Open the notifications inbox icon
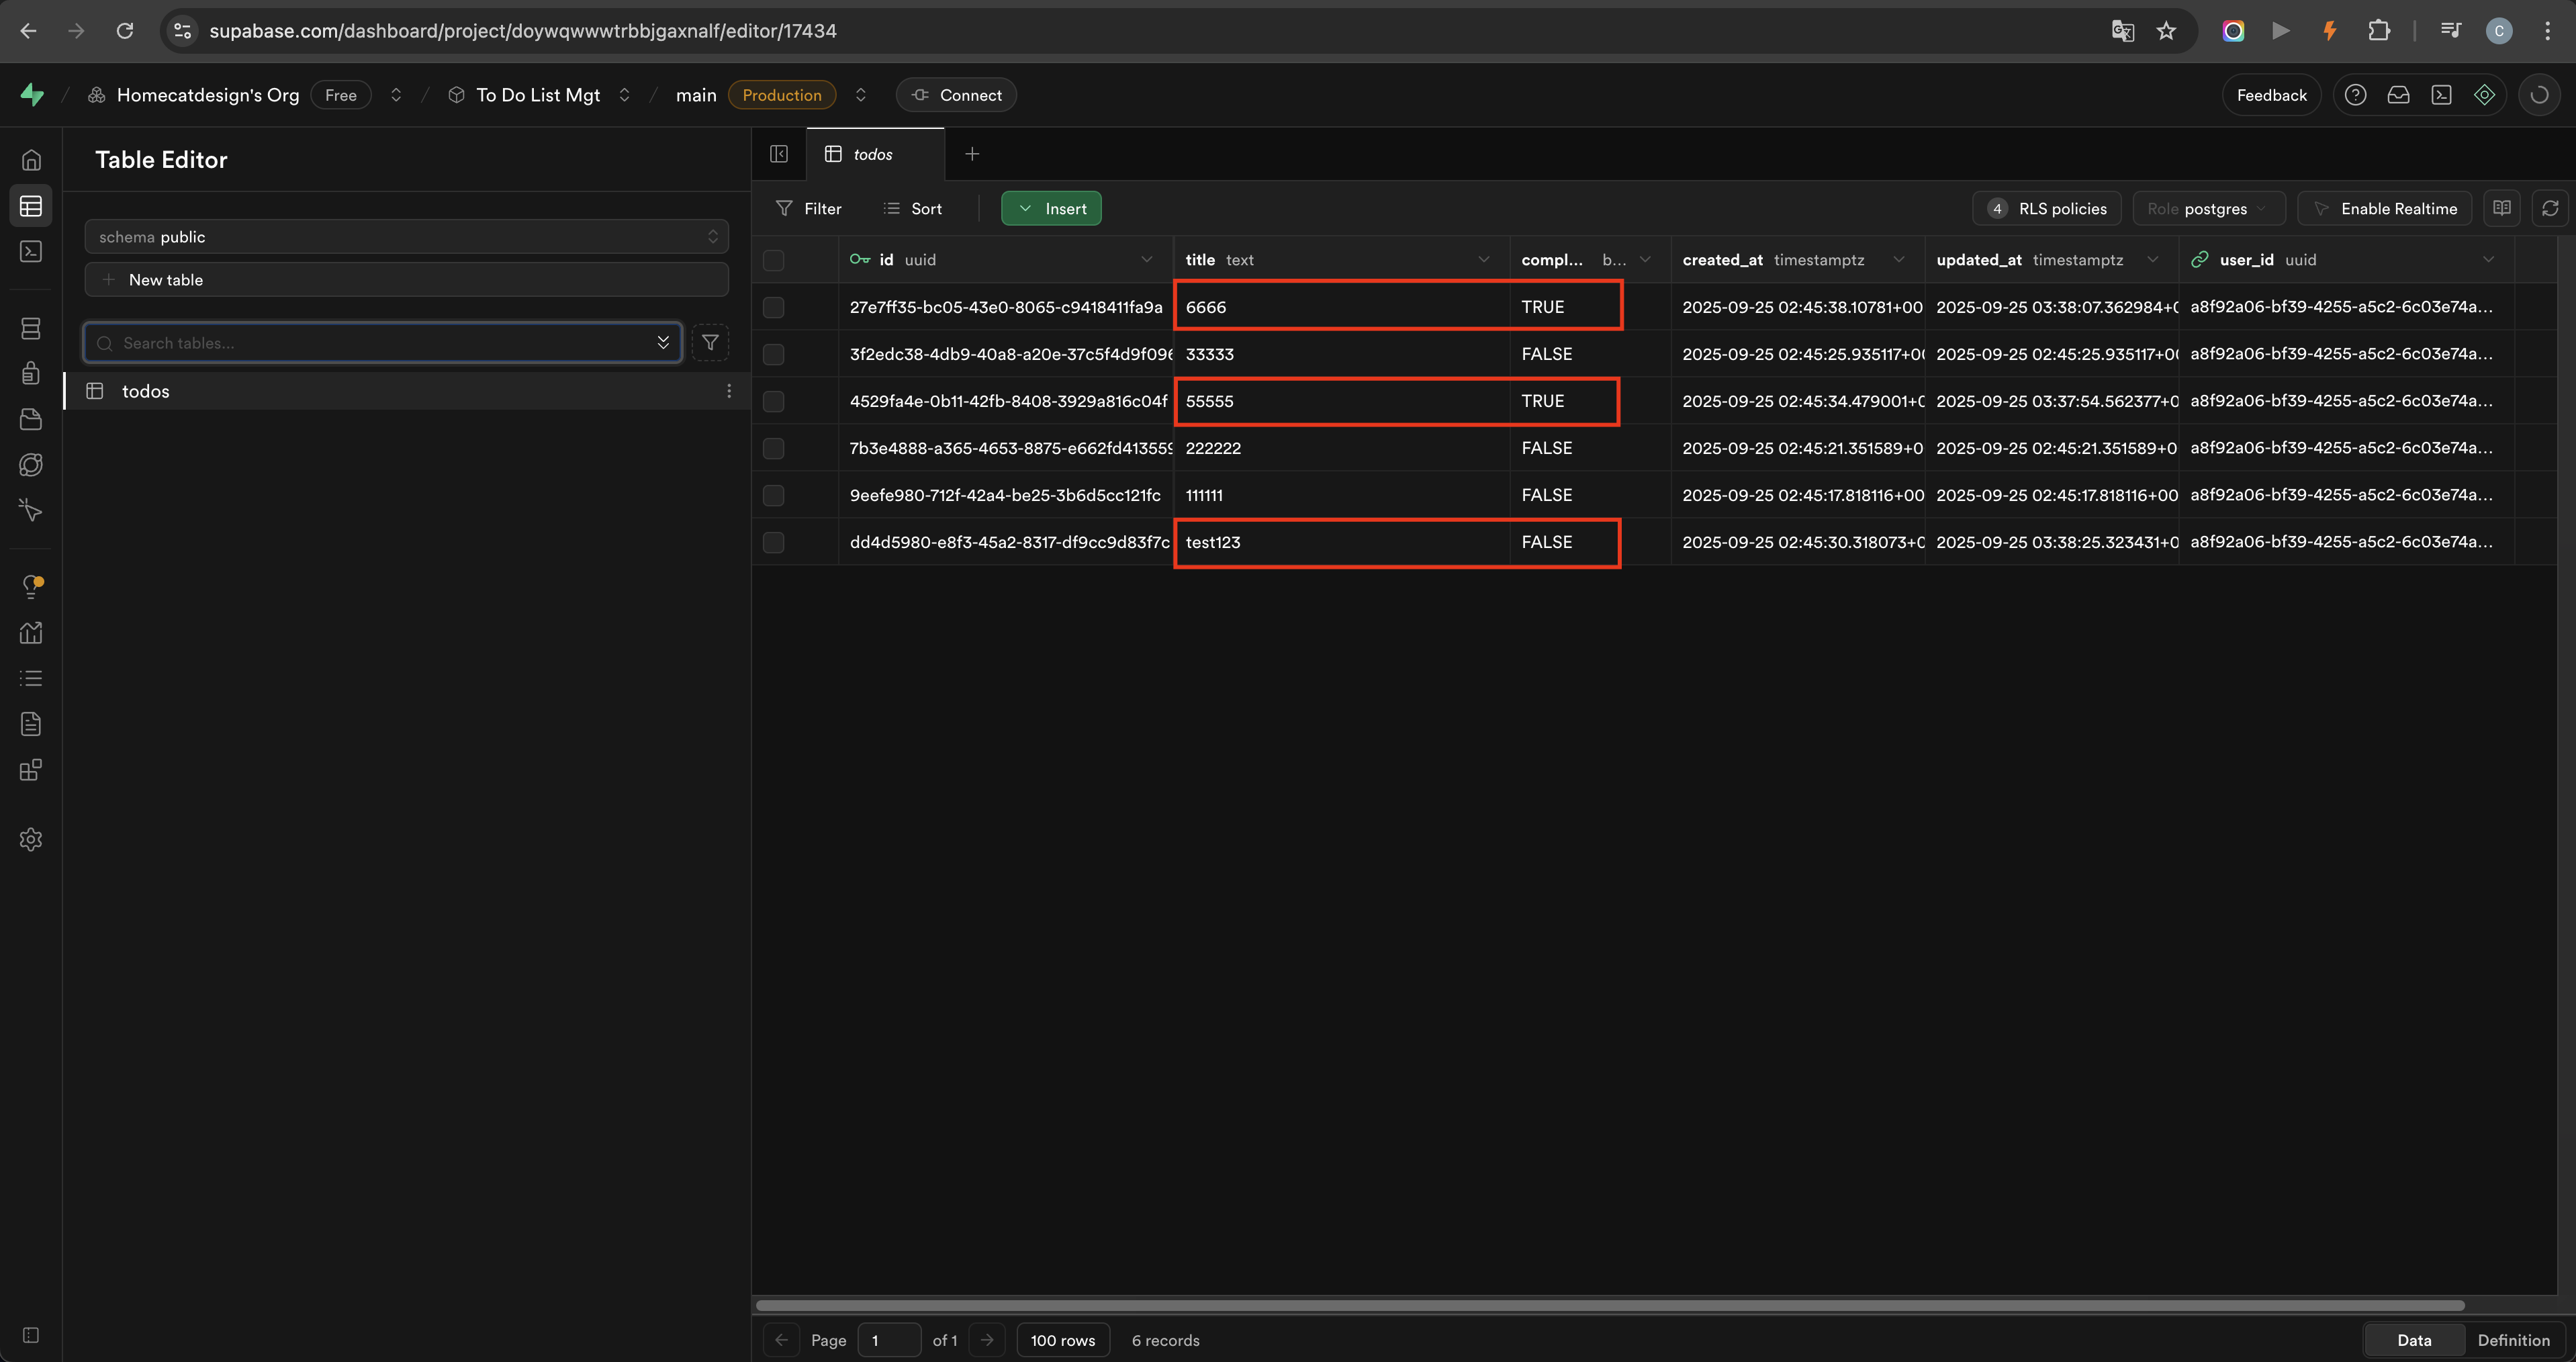 [x=2398, y=95]
